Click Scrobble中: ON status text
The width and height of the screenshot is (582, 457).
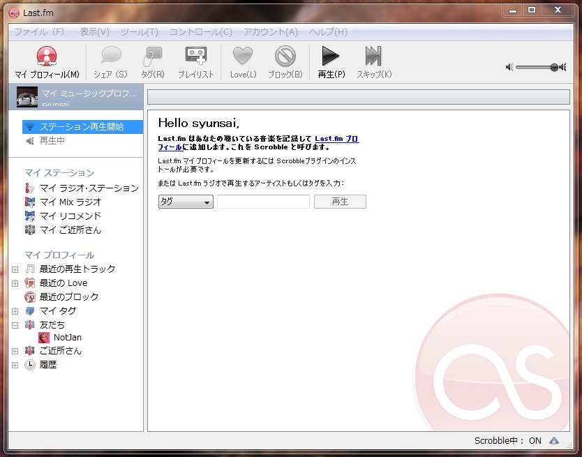(508, 441)
